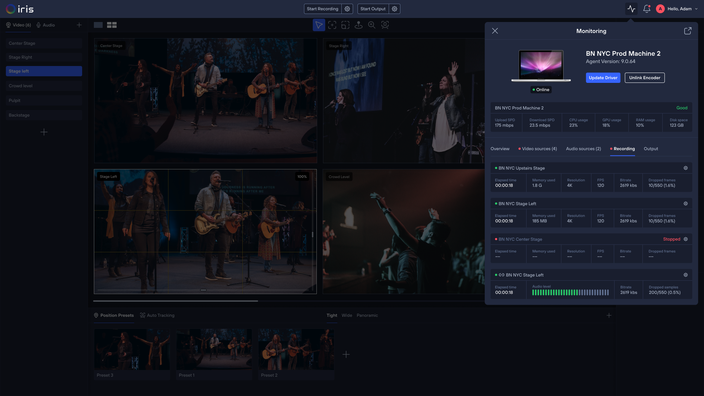Select Center Stage in source list
Screen dimensions: 704x396
tap(44, 43)
